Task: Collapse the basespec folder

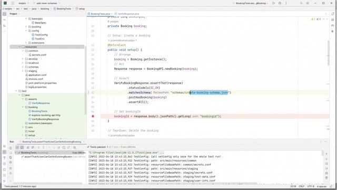Action: click(x=26, y=19)
